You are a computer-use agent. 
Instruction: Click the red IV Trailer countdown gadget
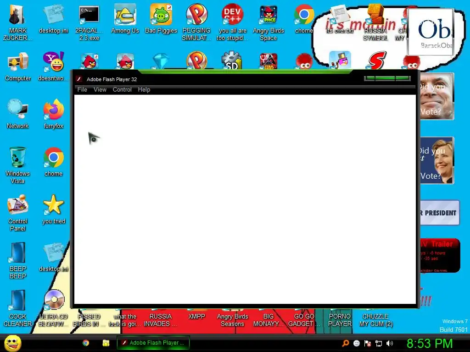440,255
